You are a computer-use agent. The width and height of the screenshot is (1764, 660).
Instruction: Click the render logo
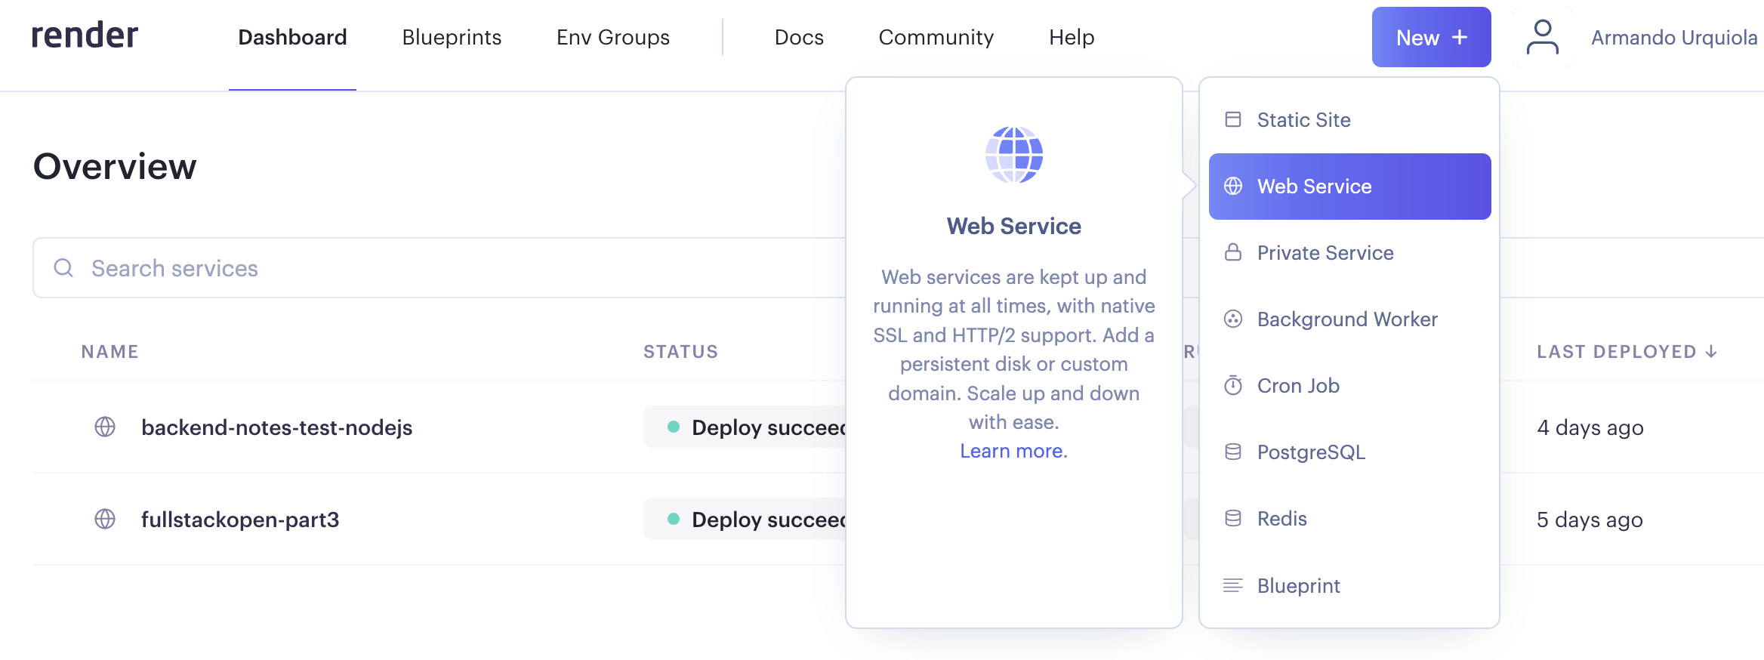click(85, 36)
